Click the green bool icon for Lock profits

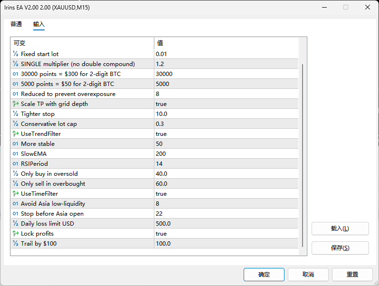tap(16, 234)
